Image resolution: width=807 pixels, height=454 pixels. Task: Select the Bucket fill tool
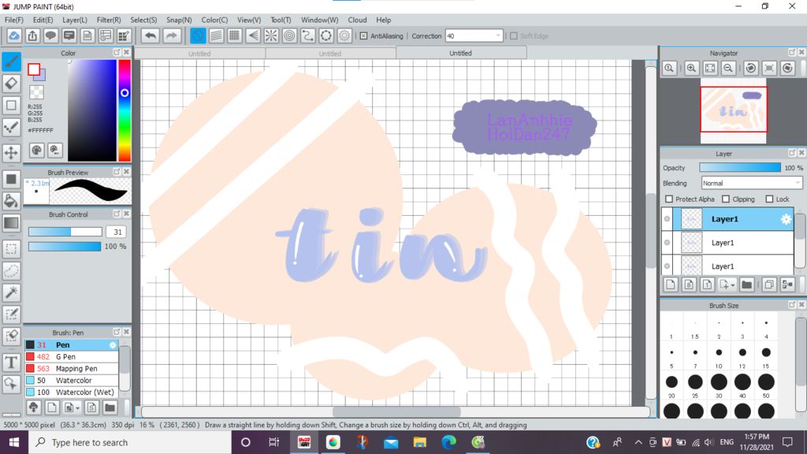click(11, 201)
